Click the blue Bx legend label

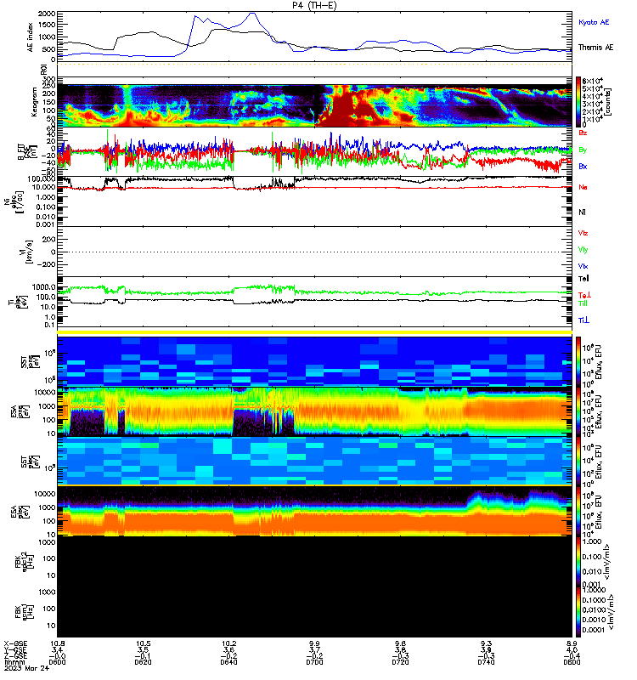coord(583,167)
